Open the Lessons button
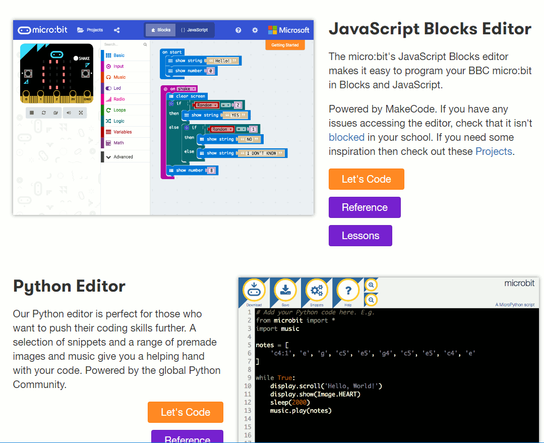Image resolution: width=544 pixels, height=443 pixels. point(360,236)
